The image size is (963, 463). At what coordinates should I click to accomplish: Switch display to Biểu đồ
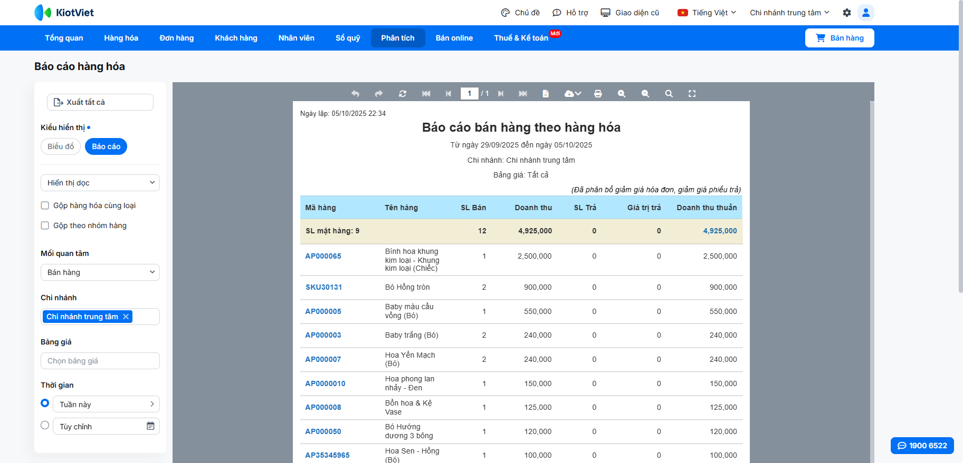(x=61, y=146)
